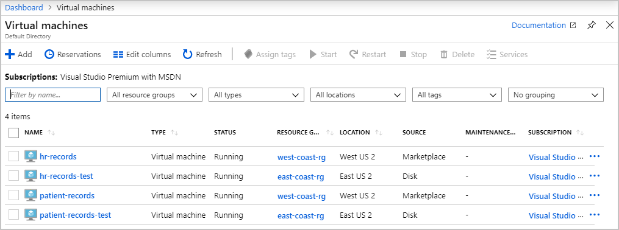
Task: Open west-coast-rg for hr-records
Action: (x=302, y=158)
